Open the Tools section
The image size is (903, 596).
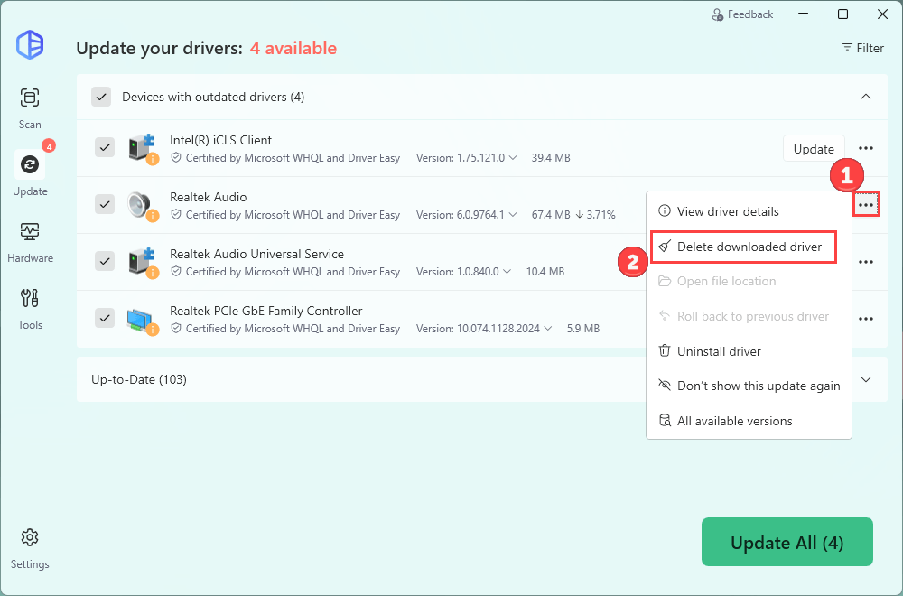(x=30, y=306)
